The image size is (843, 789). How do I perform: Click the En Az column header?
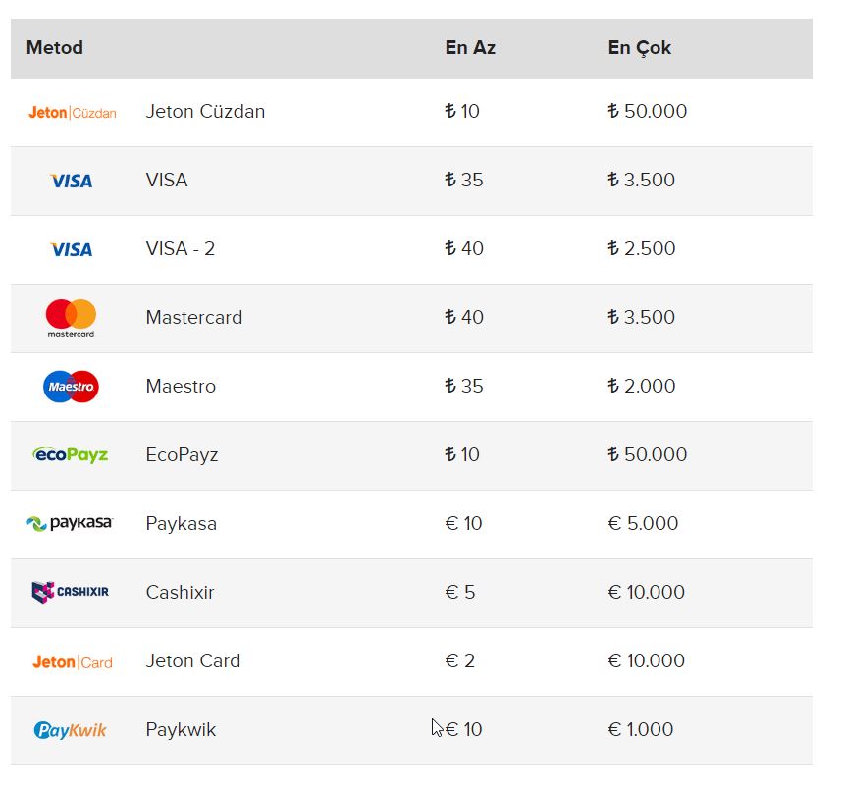470,48
